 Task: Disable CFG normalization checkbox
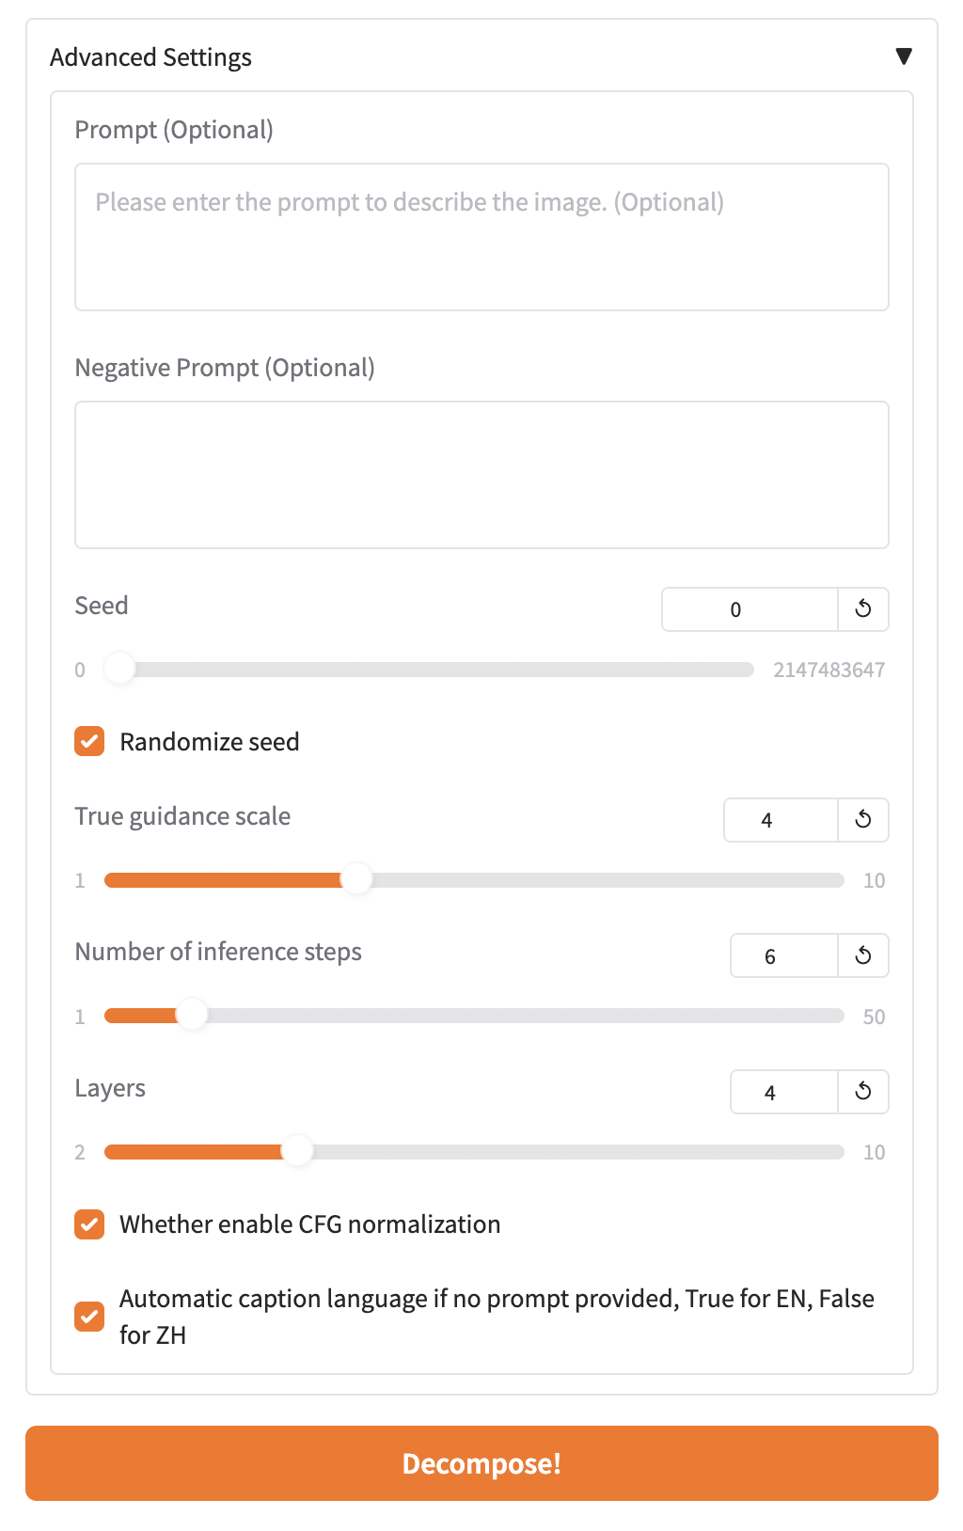[x=89, y=1224]
